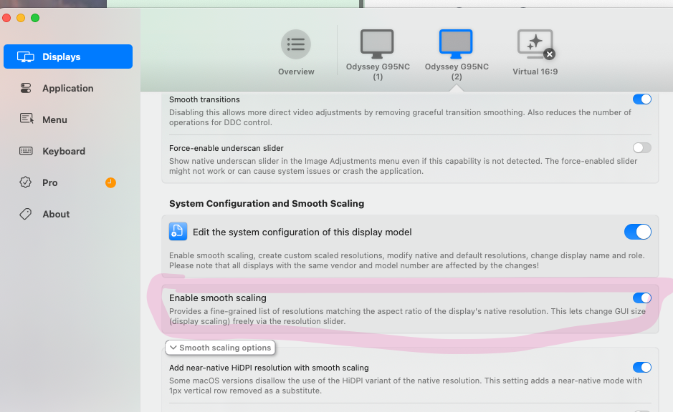Click the remove badge on Virtual 16:9
673x412 pixels.
point(550,54)
